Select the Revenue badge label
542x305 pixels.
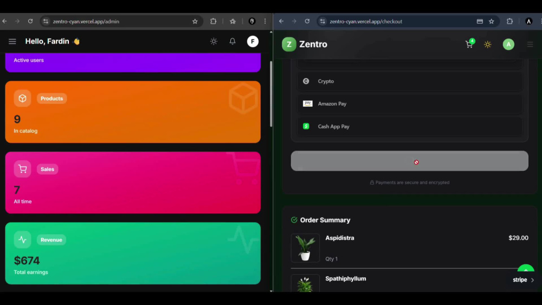click(x=51, y=239)
